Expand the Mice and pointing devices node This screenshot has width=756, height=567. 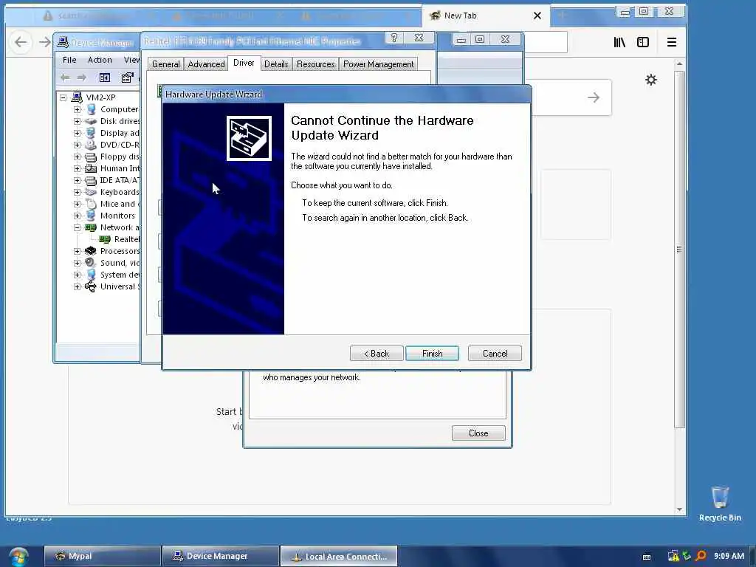(x=77, y=204)
